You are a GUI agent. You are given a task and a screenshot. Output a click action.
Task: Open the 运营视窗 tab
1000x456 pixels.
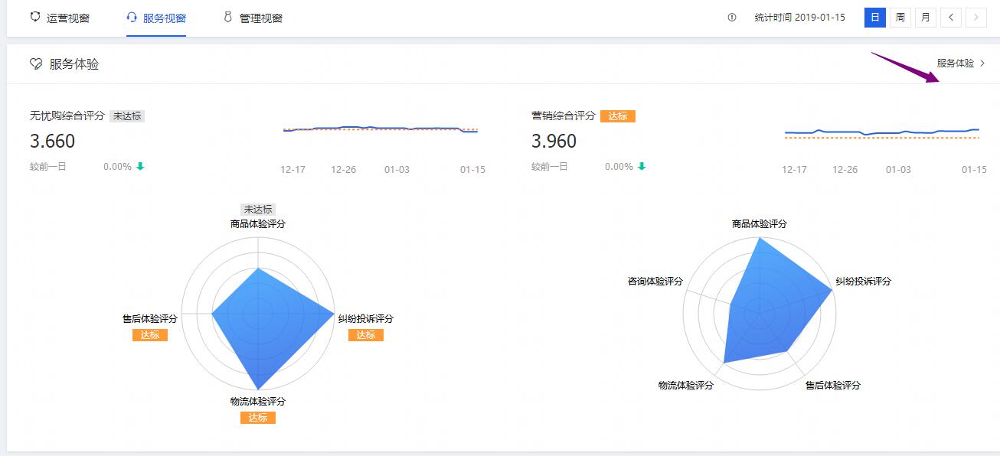tap(67, 18)
